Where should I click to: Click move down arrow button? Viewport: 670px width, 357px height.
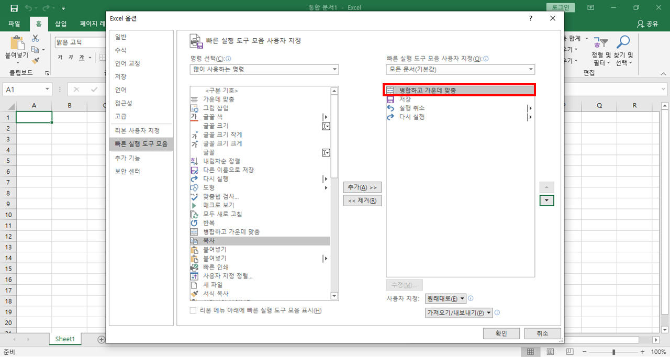(546, 200)
